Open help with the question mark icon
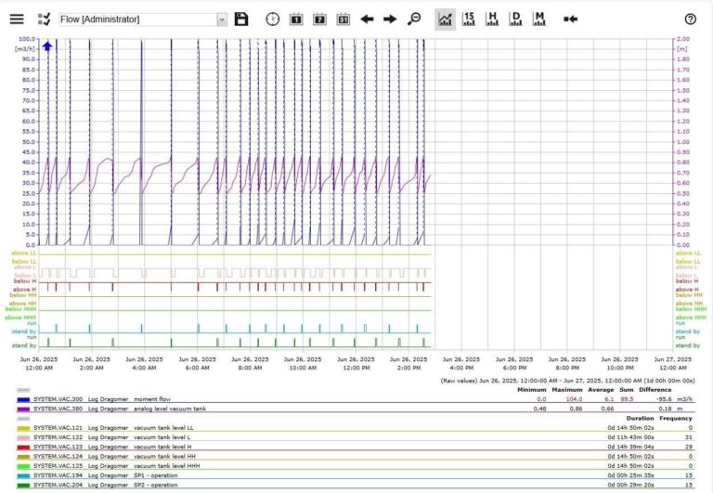Image resolution: width=713 pixels, height=493 pixels. 691,19
